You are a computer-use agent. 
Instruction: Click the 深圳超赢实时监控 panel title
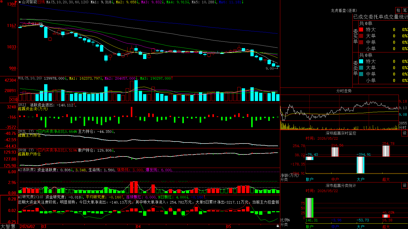tap(341, 133)
